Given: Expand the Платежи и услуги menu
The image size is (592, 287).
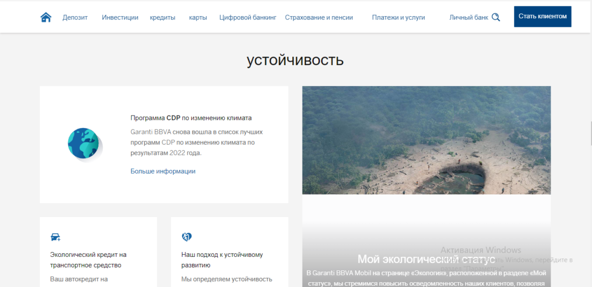Looking at the screenshot, I should coord(398,17).
